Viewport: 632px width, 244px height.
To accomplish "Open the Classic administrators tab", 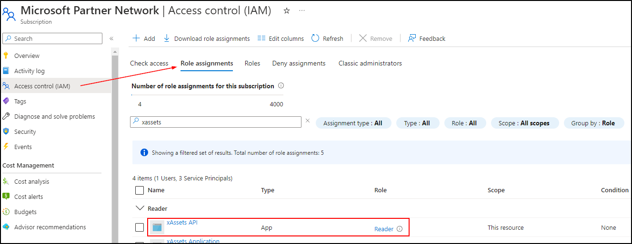I will [x=370, y=63].
